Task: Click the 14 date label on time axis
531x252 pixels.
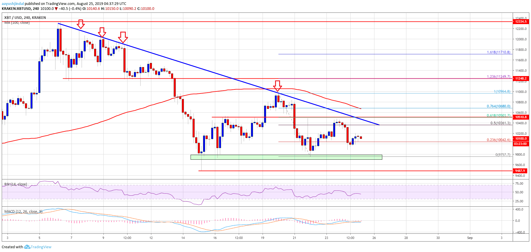Action: click(x=183, y=238)
